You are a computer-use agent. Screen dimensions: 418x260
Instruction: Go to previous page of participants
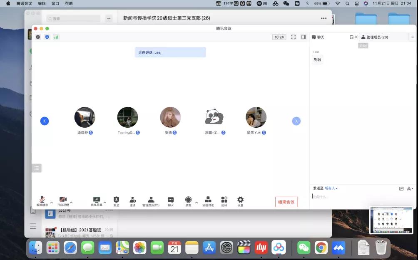tap(45, 121)
